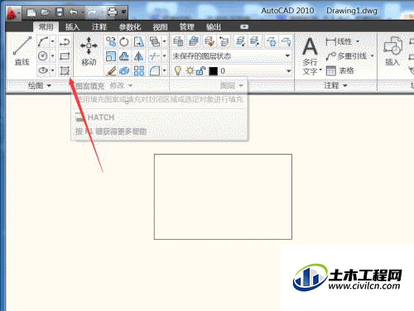Select the Copy objects tool
Image resolution: width=414 pixels, height=311 pixels.
(111, 41)
